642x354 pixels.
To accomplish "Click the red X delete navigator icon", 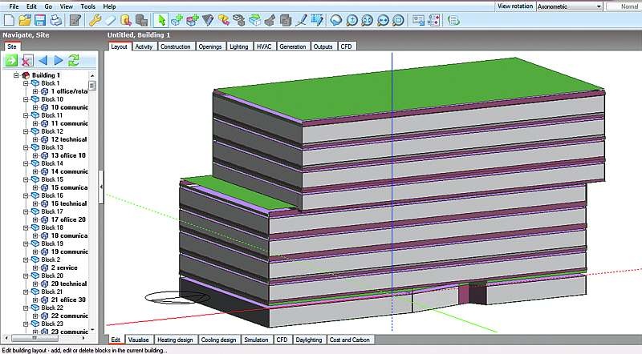I will (x=27, y=61).
